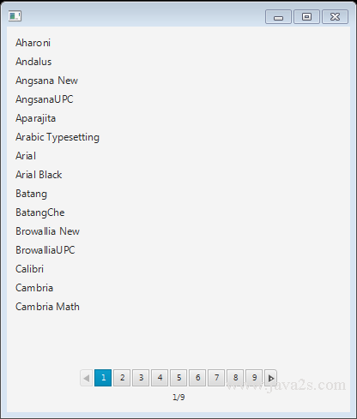Jump to page 2
The height and width of the screenshot is (419, 357).
pyautogui.click(x=122, y=378)
